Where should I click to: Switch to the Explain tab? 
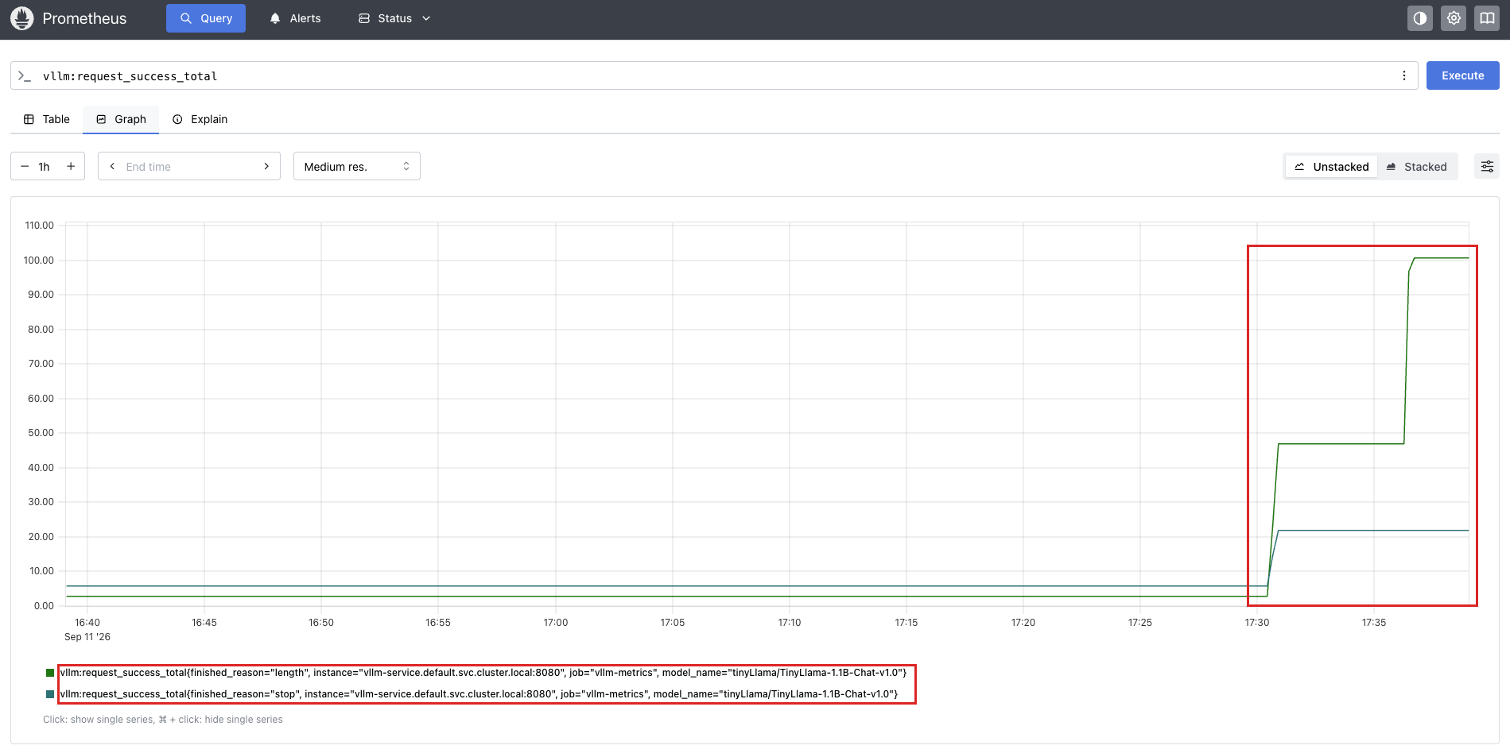200,119
